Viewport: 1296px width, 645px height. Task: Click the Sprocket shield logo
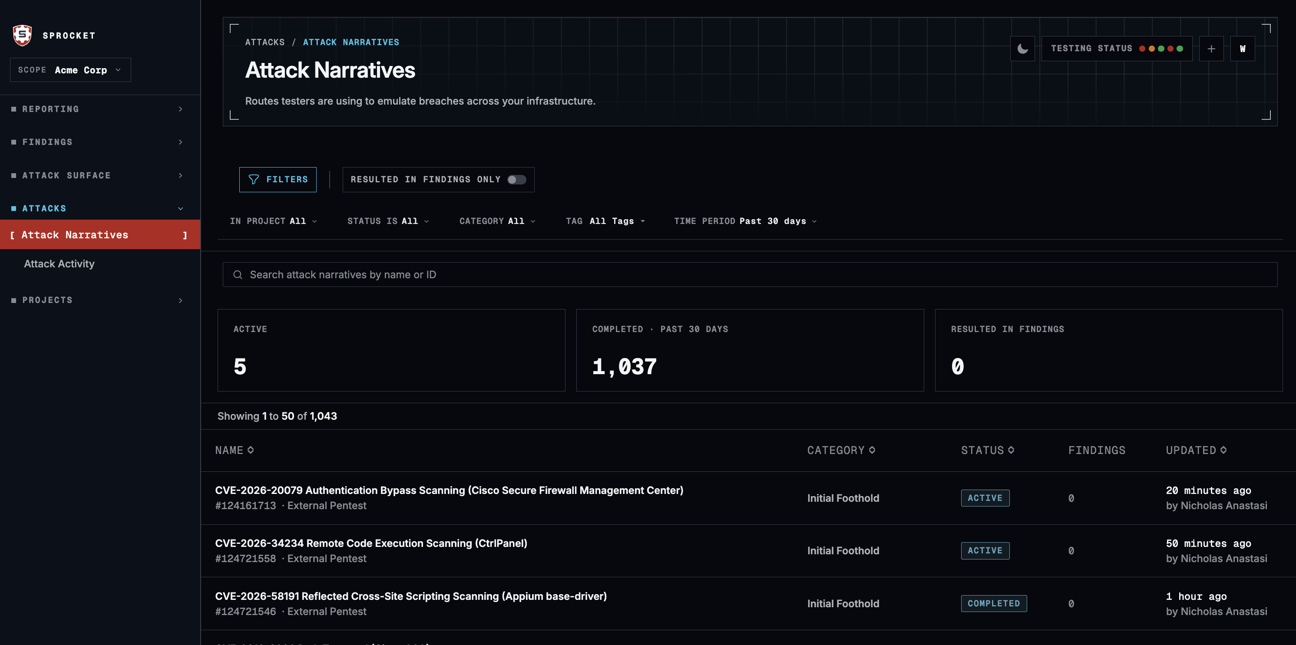pos(22,35)
